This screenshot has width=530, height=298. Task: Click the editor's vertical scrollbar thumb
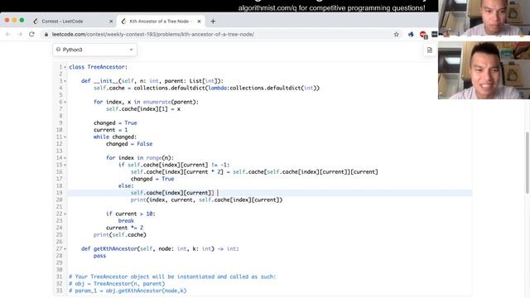pos(528,163)
